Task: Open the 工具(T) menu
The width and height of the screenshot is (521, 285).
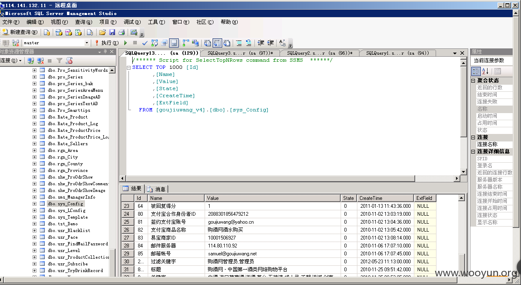Action: click(156, 22)
